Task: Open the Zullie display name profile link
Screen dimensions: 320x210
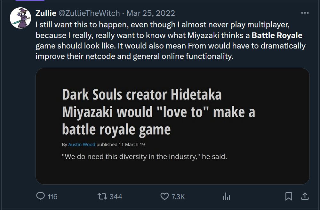Action: click(x=46, y=13)
